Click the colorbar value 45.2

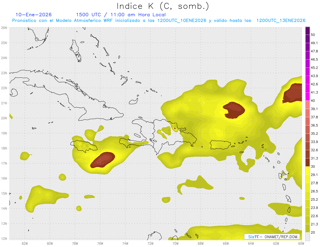[x=314, y=68]
